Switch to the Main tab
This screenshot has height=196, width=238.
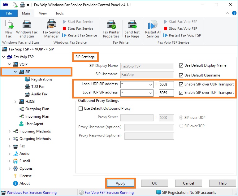(x=26, y=13)
